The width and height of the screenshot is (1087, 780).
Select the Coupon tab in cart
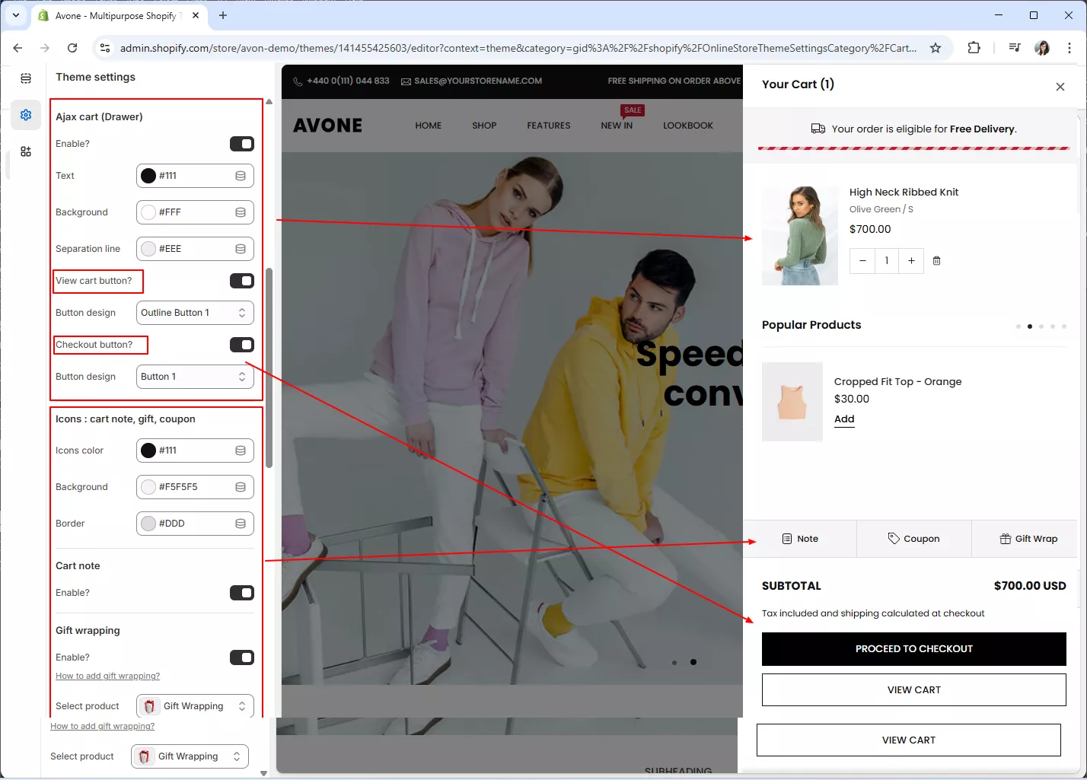coord(913,539)
